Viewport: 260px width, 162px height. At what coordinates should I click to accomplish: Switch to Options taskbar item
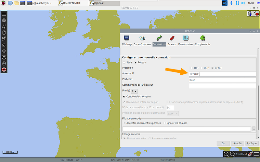104,3
